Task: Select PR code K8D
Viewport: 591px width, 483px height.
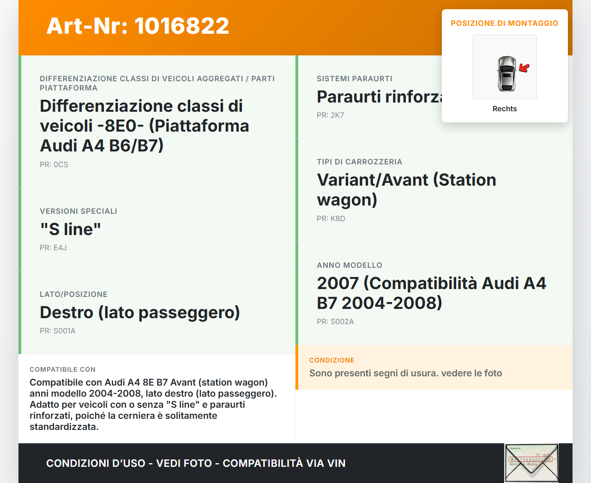Action: tap(331, 219)
